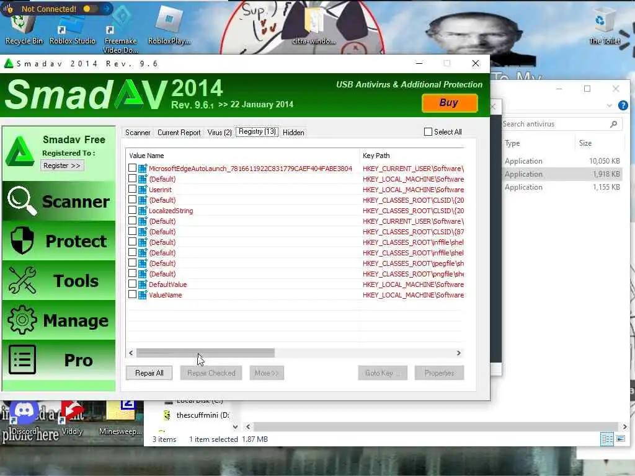Open Roblox Studio desktop shortcut

pos(72,29)
